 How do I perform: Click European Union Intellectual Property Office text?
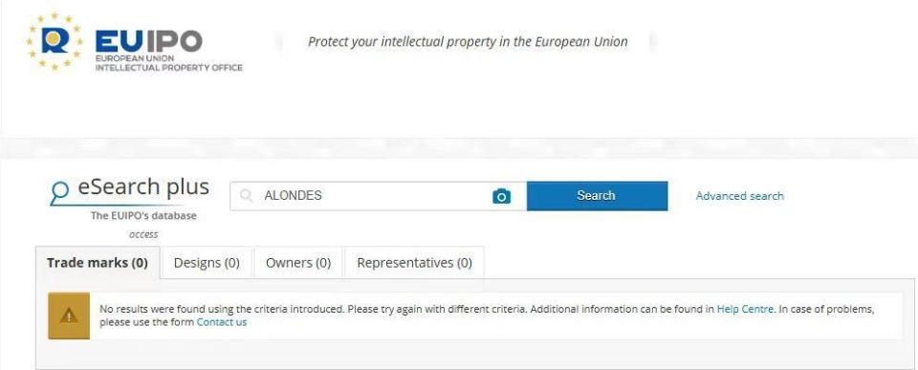168,63
